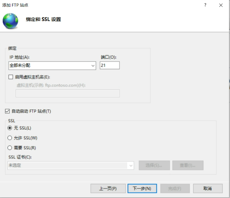Click the question mark help button
Image resolution: width=230 pixels, height=198 pixels.
(x=205, y=5)
